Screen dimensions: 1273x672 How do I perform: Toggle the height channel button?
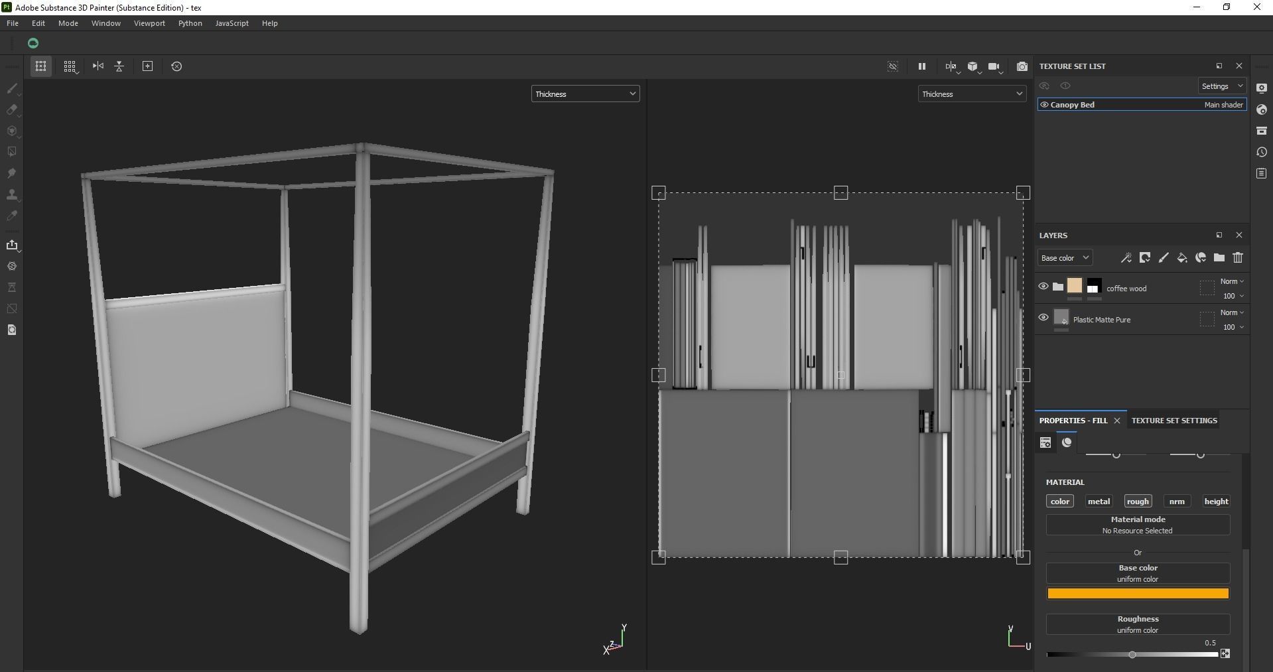click(x=1216, y=502)
